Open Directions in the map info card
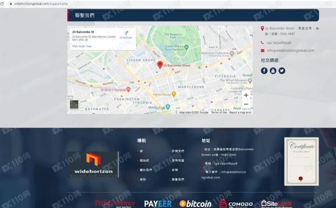Image resolution: width=336 pixels, height=208 pixels. [126, 35]
